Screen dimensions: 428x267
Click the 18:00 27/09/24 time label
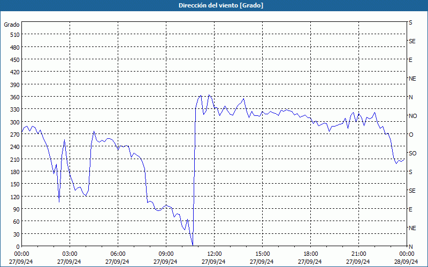tap(310, 258)
